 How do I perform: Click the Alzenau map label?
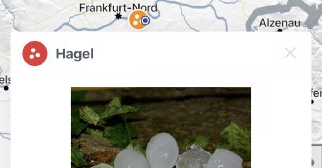tap(280, 23)
